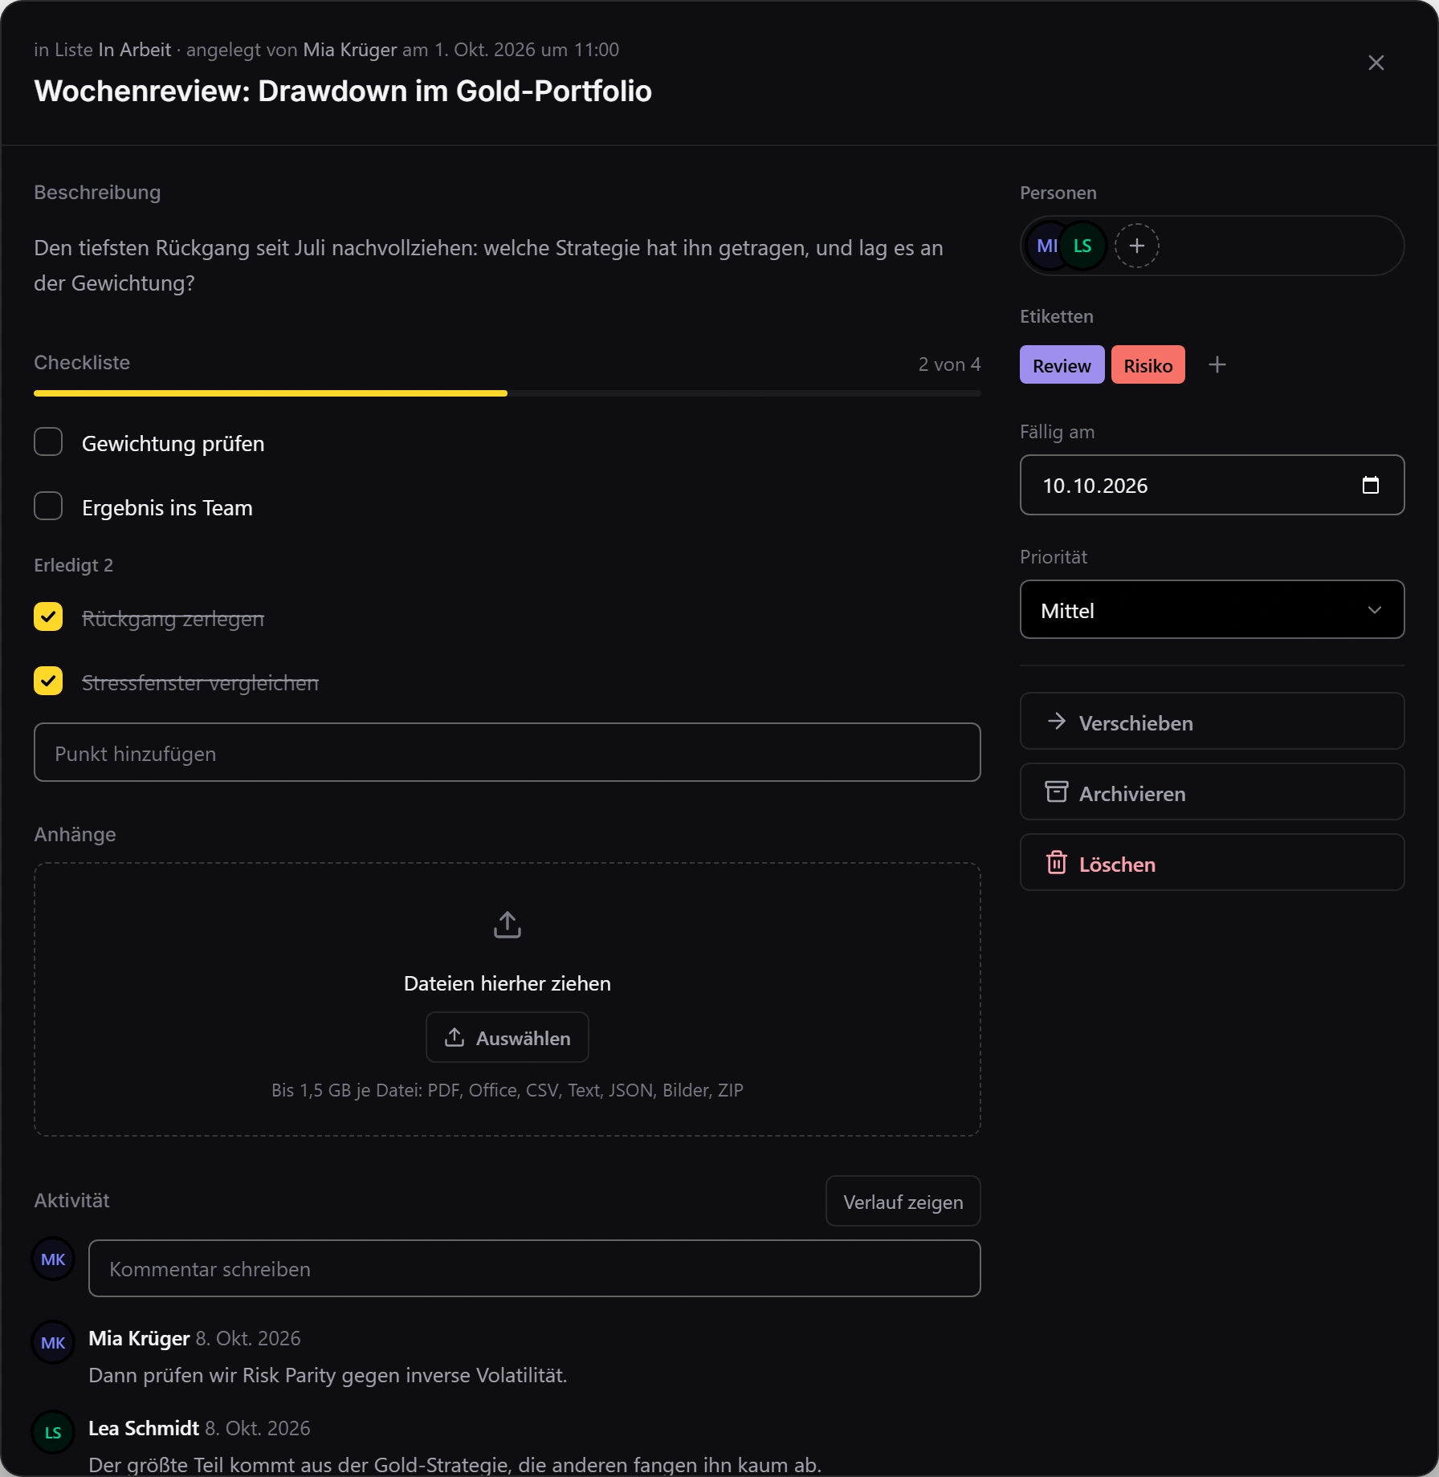
Task: Click the Verschieben arrow icon
Action: [x=1057, y=722]
